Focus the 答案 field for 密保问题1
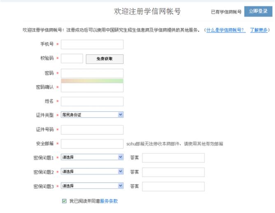This screenshot has width=275, height=213. tap(173, 158)
